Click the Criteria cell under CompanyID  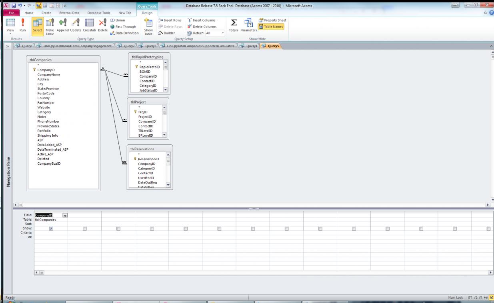pyautogui.click(x=51, y=233)
